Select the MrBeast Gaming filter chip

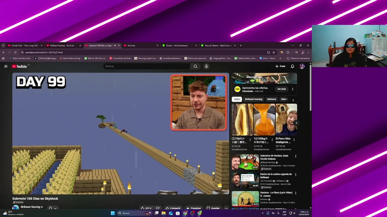[x=254, y=99]
